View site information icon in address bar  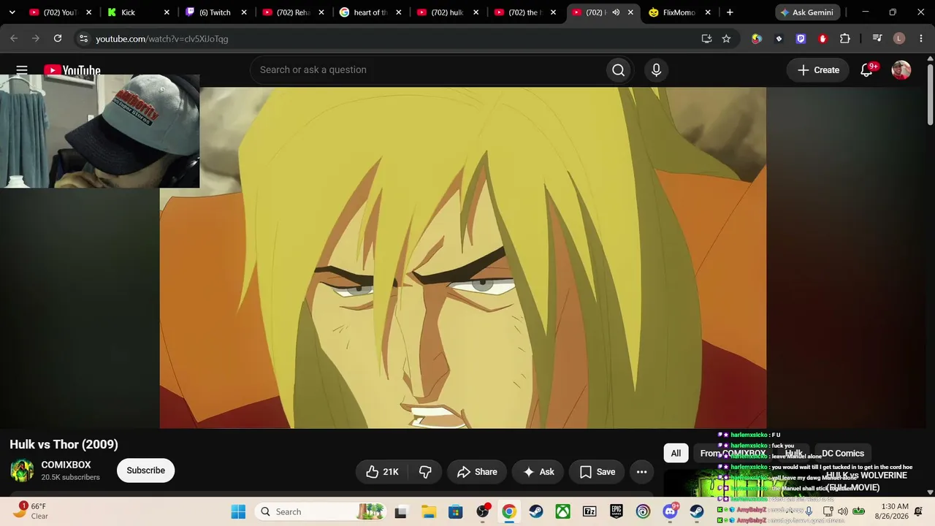click(x=83, y=39)
